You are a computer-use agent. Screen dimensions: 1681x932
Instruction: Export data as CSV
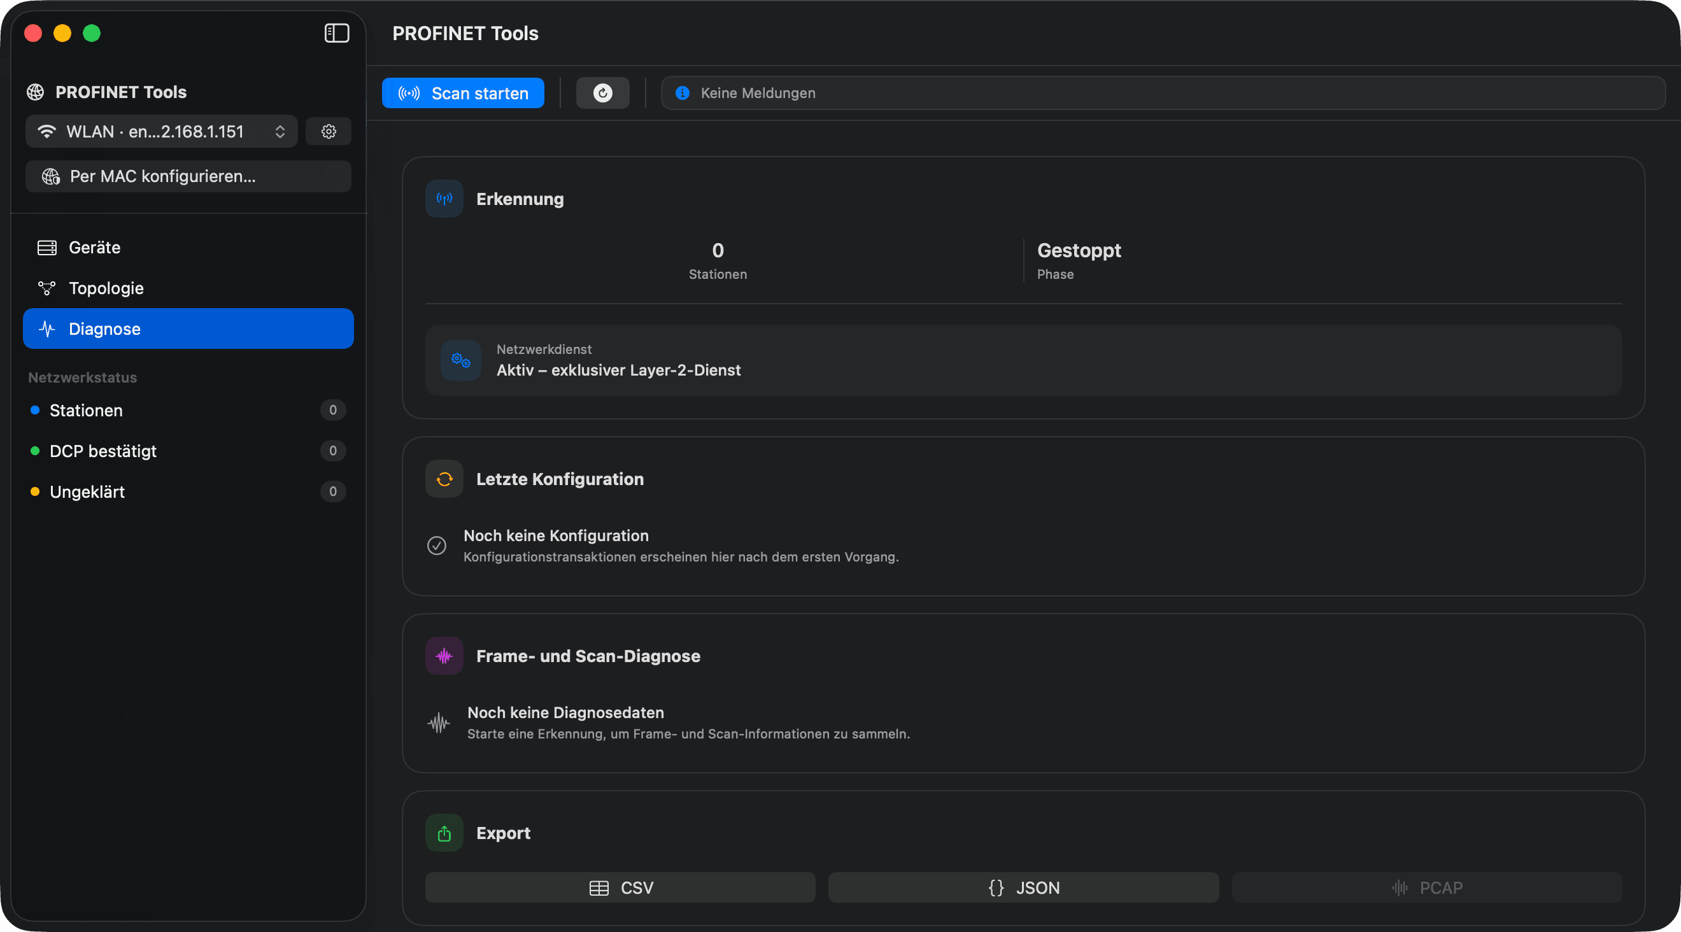coord(620,887)
